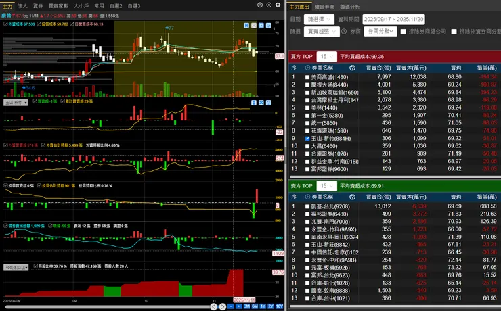501x311 pixels.
Task: Open the 日期 請選擇 dropdown
Action: (319, 20)
